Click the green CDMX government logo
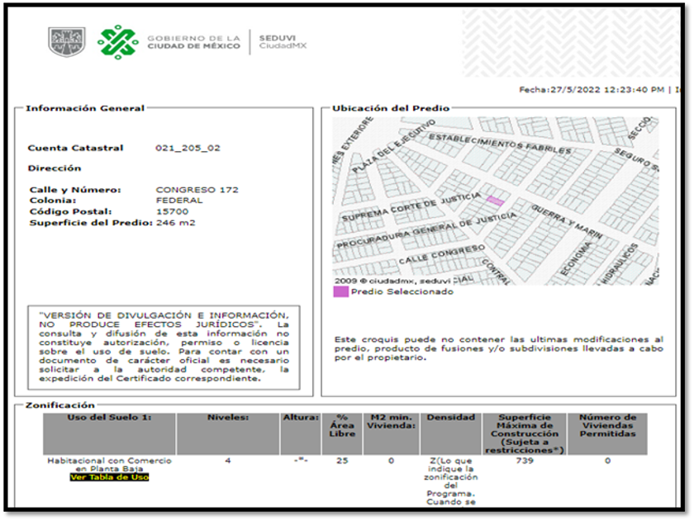This screenshot has height=520, width=694. point(117,42)
